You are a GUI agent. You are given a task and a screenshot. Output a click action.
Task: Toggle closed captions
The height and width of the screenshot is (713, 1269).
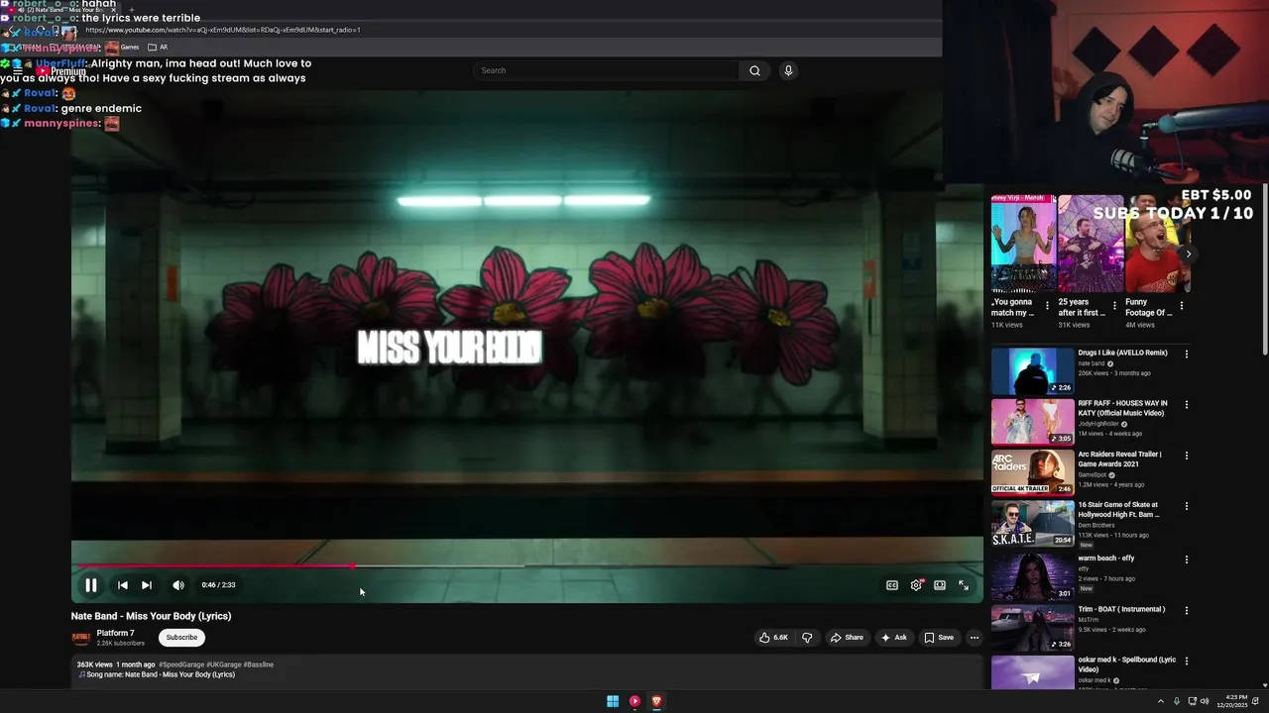point(892,585)
